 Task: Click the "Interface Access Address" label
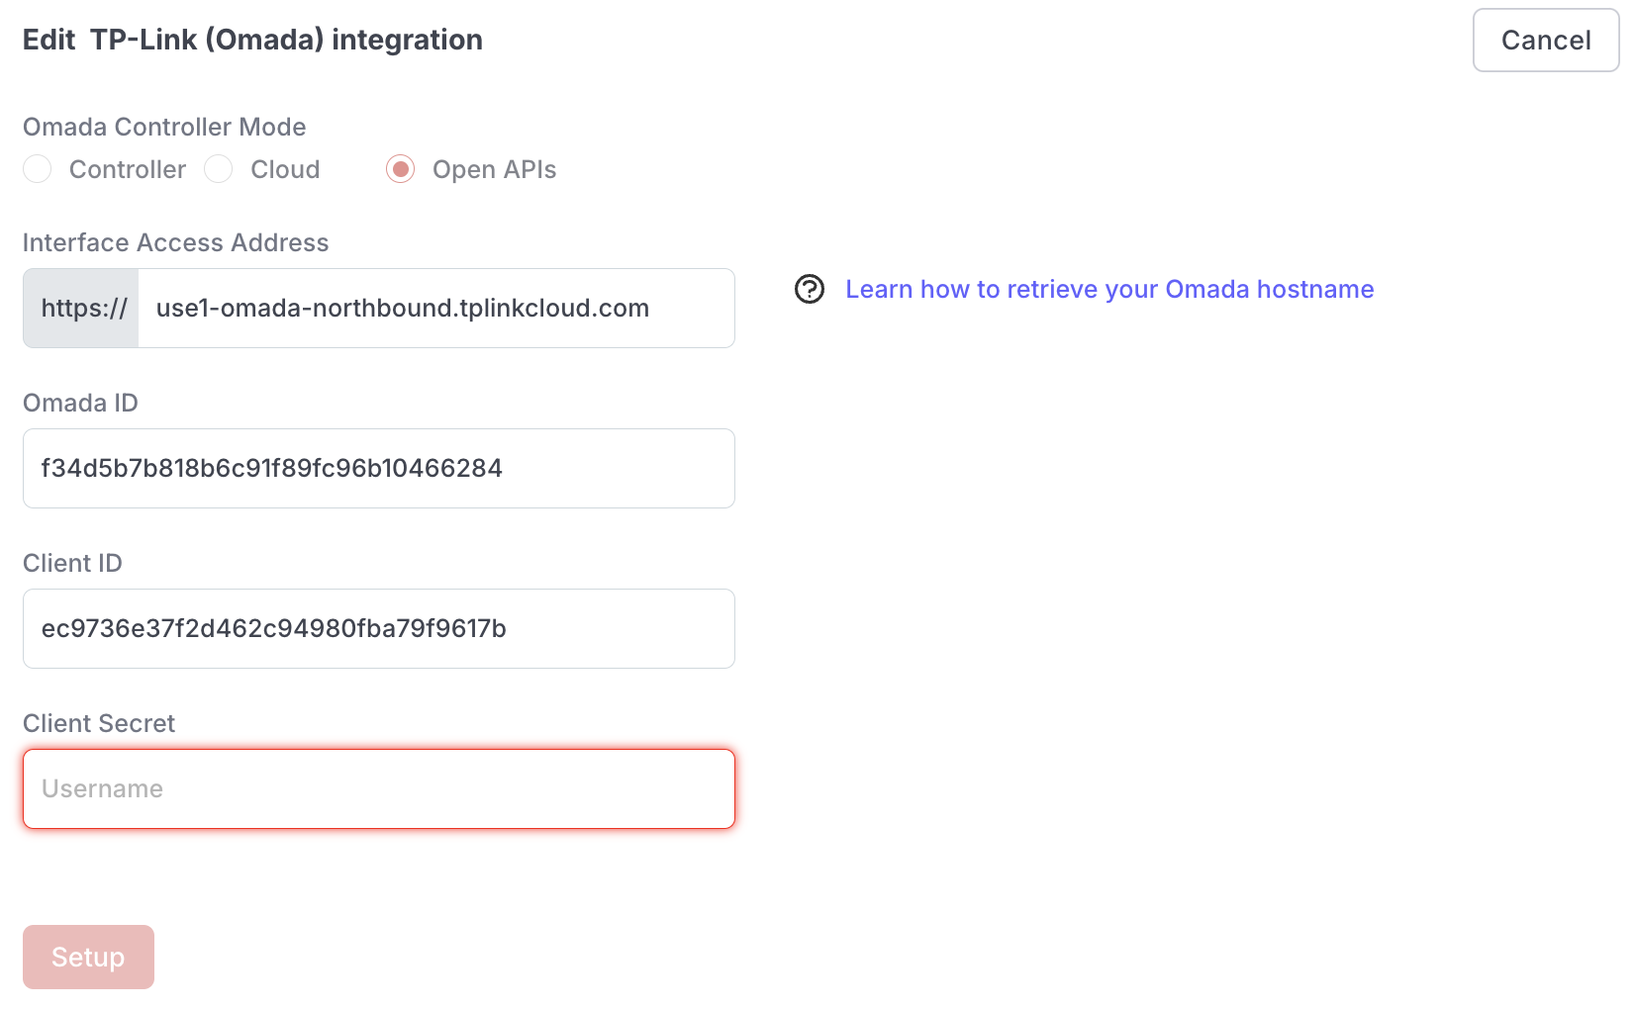tap(175, 242)
